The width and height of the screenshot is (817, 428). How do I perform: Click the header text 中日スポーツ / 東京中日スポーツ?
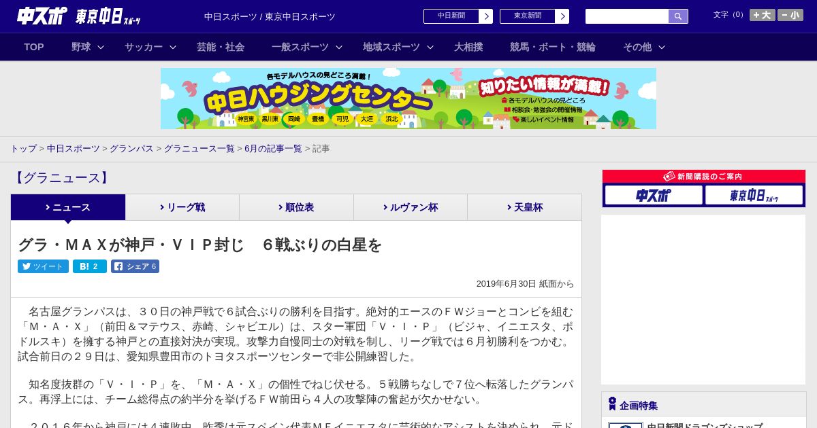tap(270, 17)
